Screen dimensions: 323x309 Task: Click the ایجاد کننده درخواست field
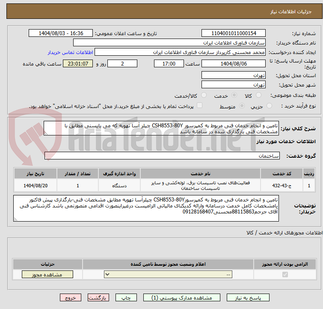(x=180, y=52)
